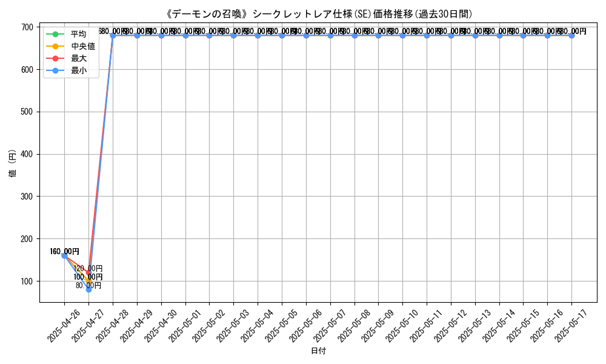
Task: Click the 100 y-axis tick label
Action: (x=27, y=281)
